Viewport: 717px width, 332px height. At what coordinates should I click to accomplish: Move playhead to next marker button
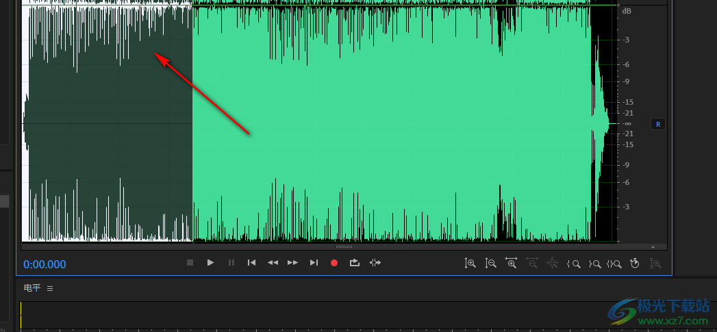tap(314, 262)
